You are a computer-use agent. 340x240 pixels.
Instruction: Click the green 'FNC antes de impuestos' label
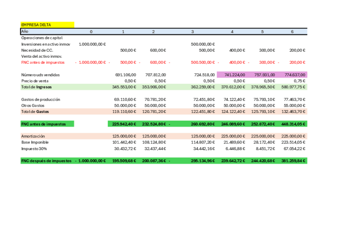43,124
